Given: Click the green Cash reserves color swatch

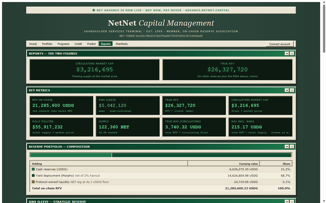Looking at the screenshot, I should pos(33,169).
